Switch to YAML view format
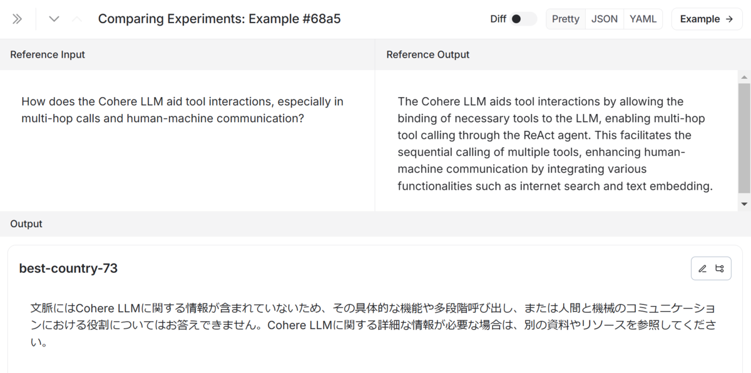The height and width of the screenshot is (373, 751). click(643, 19)
